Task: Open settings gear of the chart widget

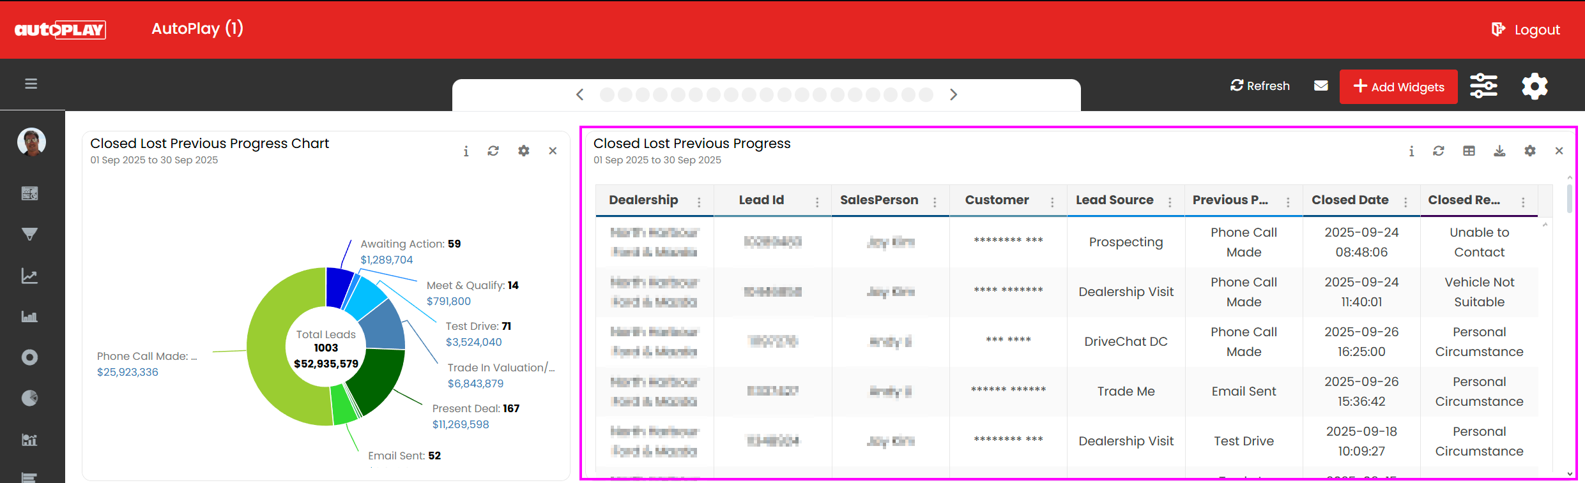Action: (523, 151)
